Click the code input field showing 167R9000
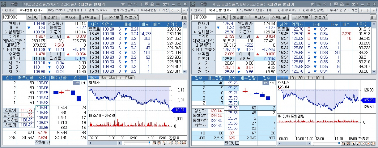This screenshot has height=148, width=378. [204, 17]
